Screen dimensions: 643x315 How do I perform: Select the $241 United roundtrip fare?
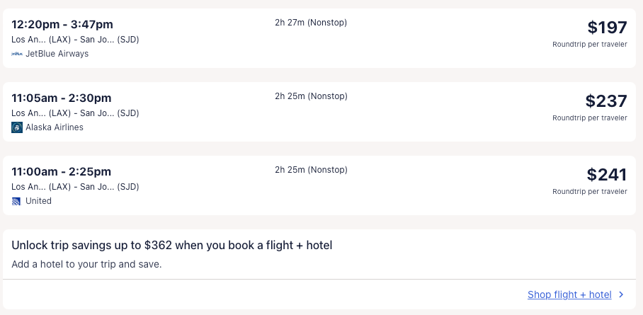606,175
